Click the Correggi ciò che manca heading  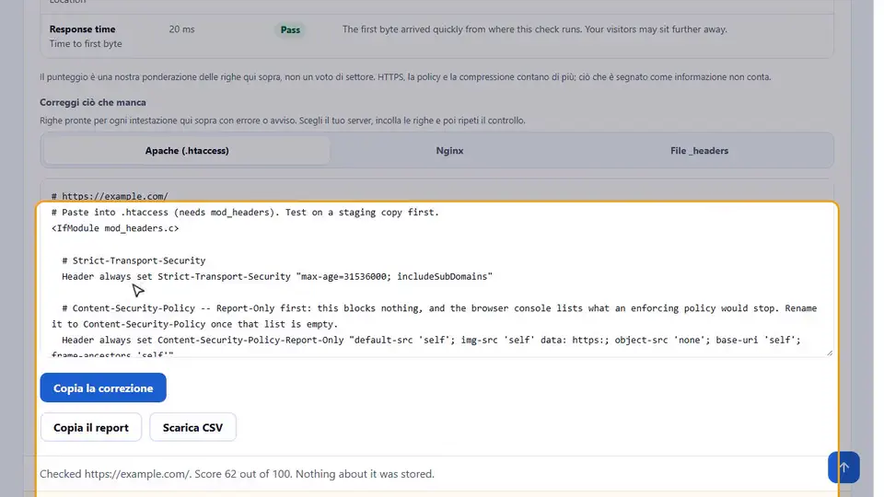click(x=93, y=102)
